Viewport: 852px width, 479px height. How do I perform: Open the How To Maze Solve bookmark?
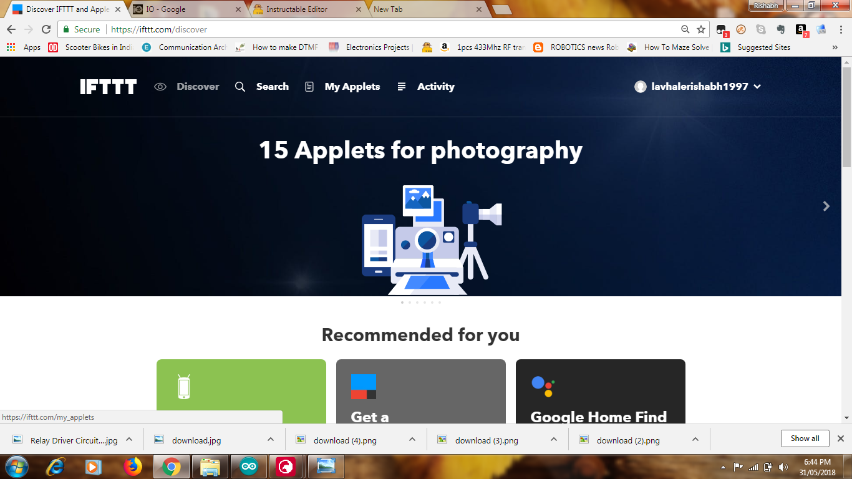[x=669, y=47]
